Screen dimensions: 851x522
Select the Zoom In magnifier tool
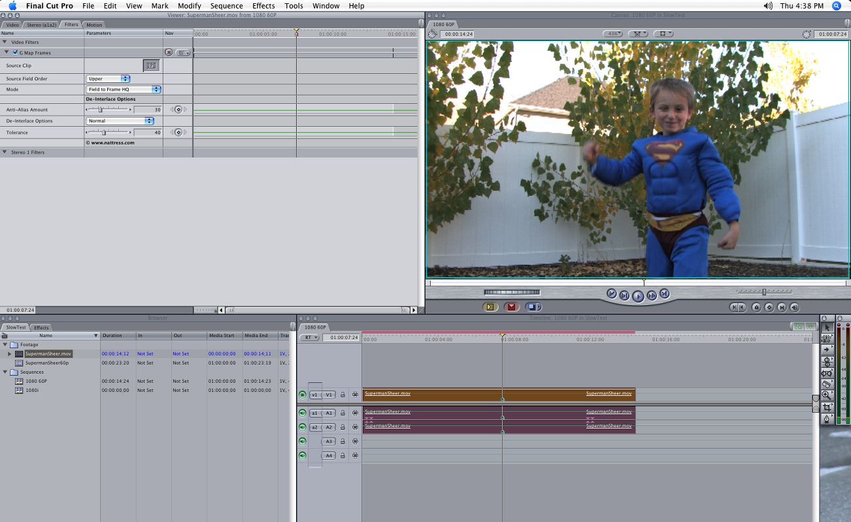pos(827,395)
